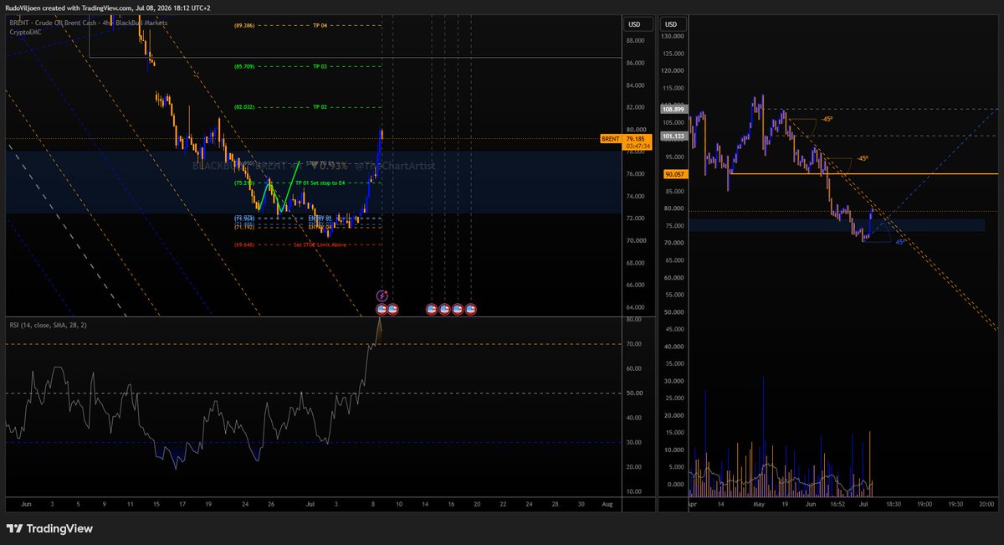Image resolution: width=1004 pixels, height=545 pixels.
Task: Select the TP 03 target label
Action: coord(320,66)
